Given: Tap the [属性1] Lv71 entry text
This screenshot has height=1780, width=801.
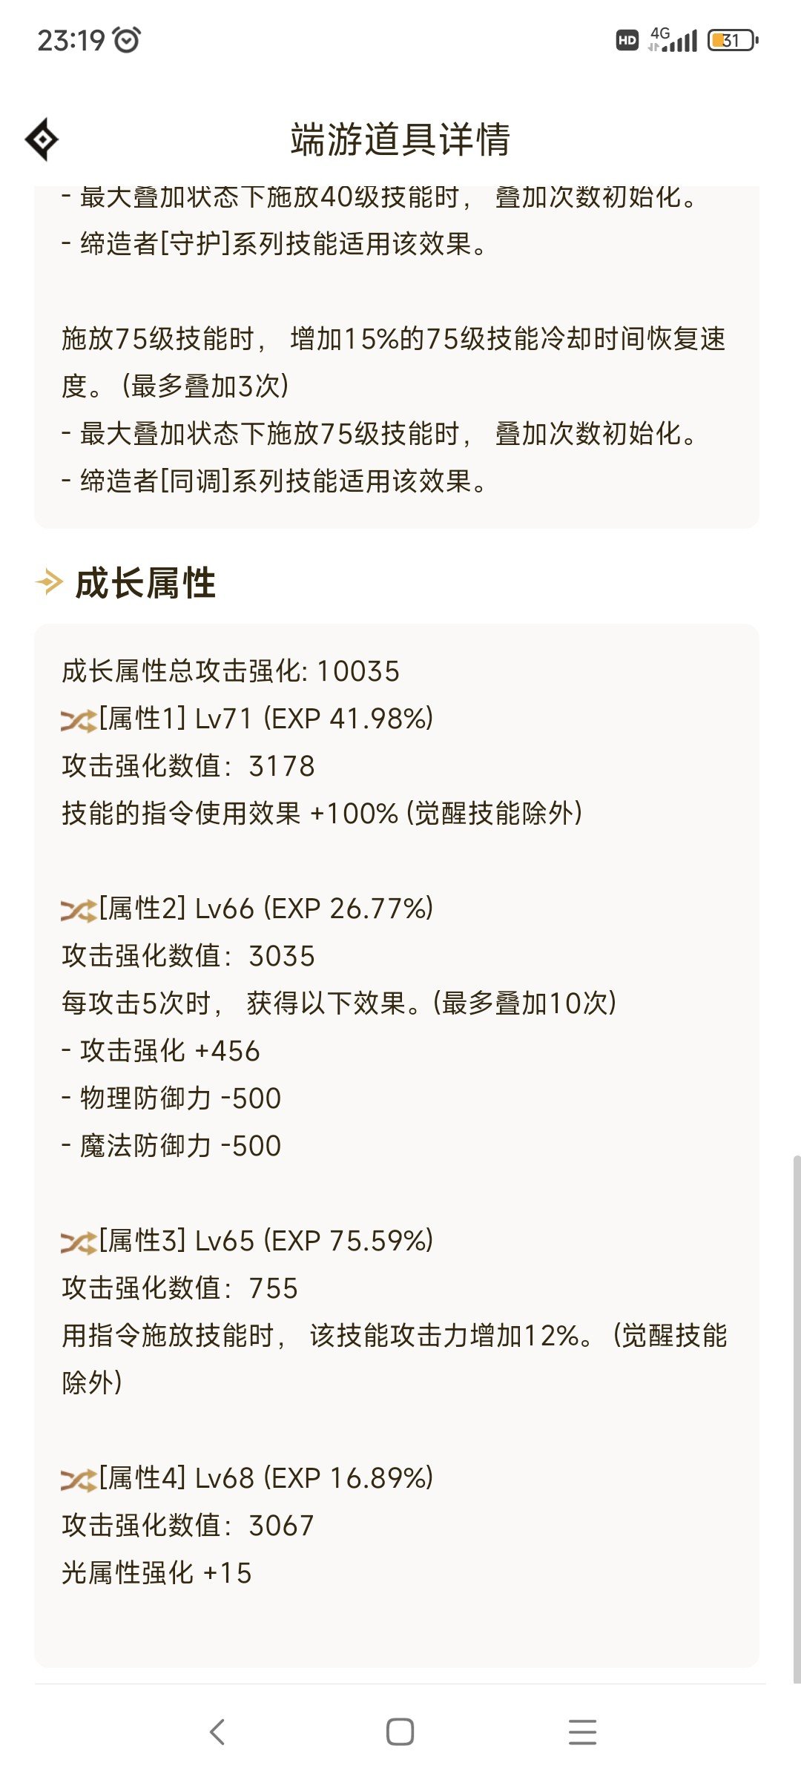Looking at the screenshot, I should (266, 719).
